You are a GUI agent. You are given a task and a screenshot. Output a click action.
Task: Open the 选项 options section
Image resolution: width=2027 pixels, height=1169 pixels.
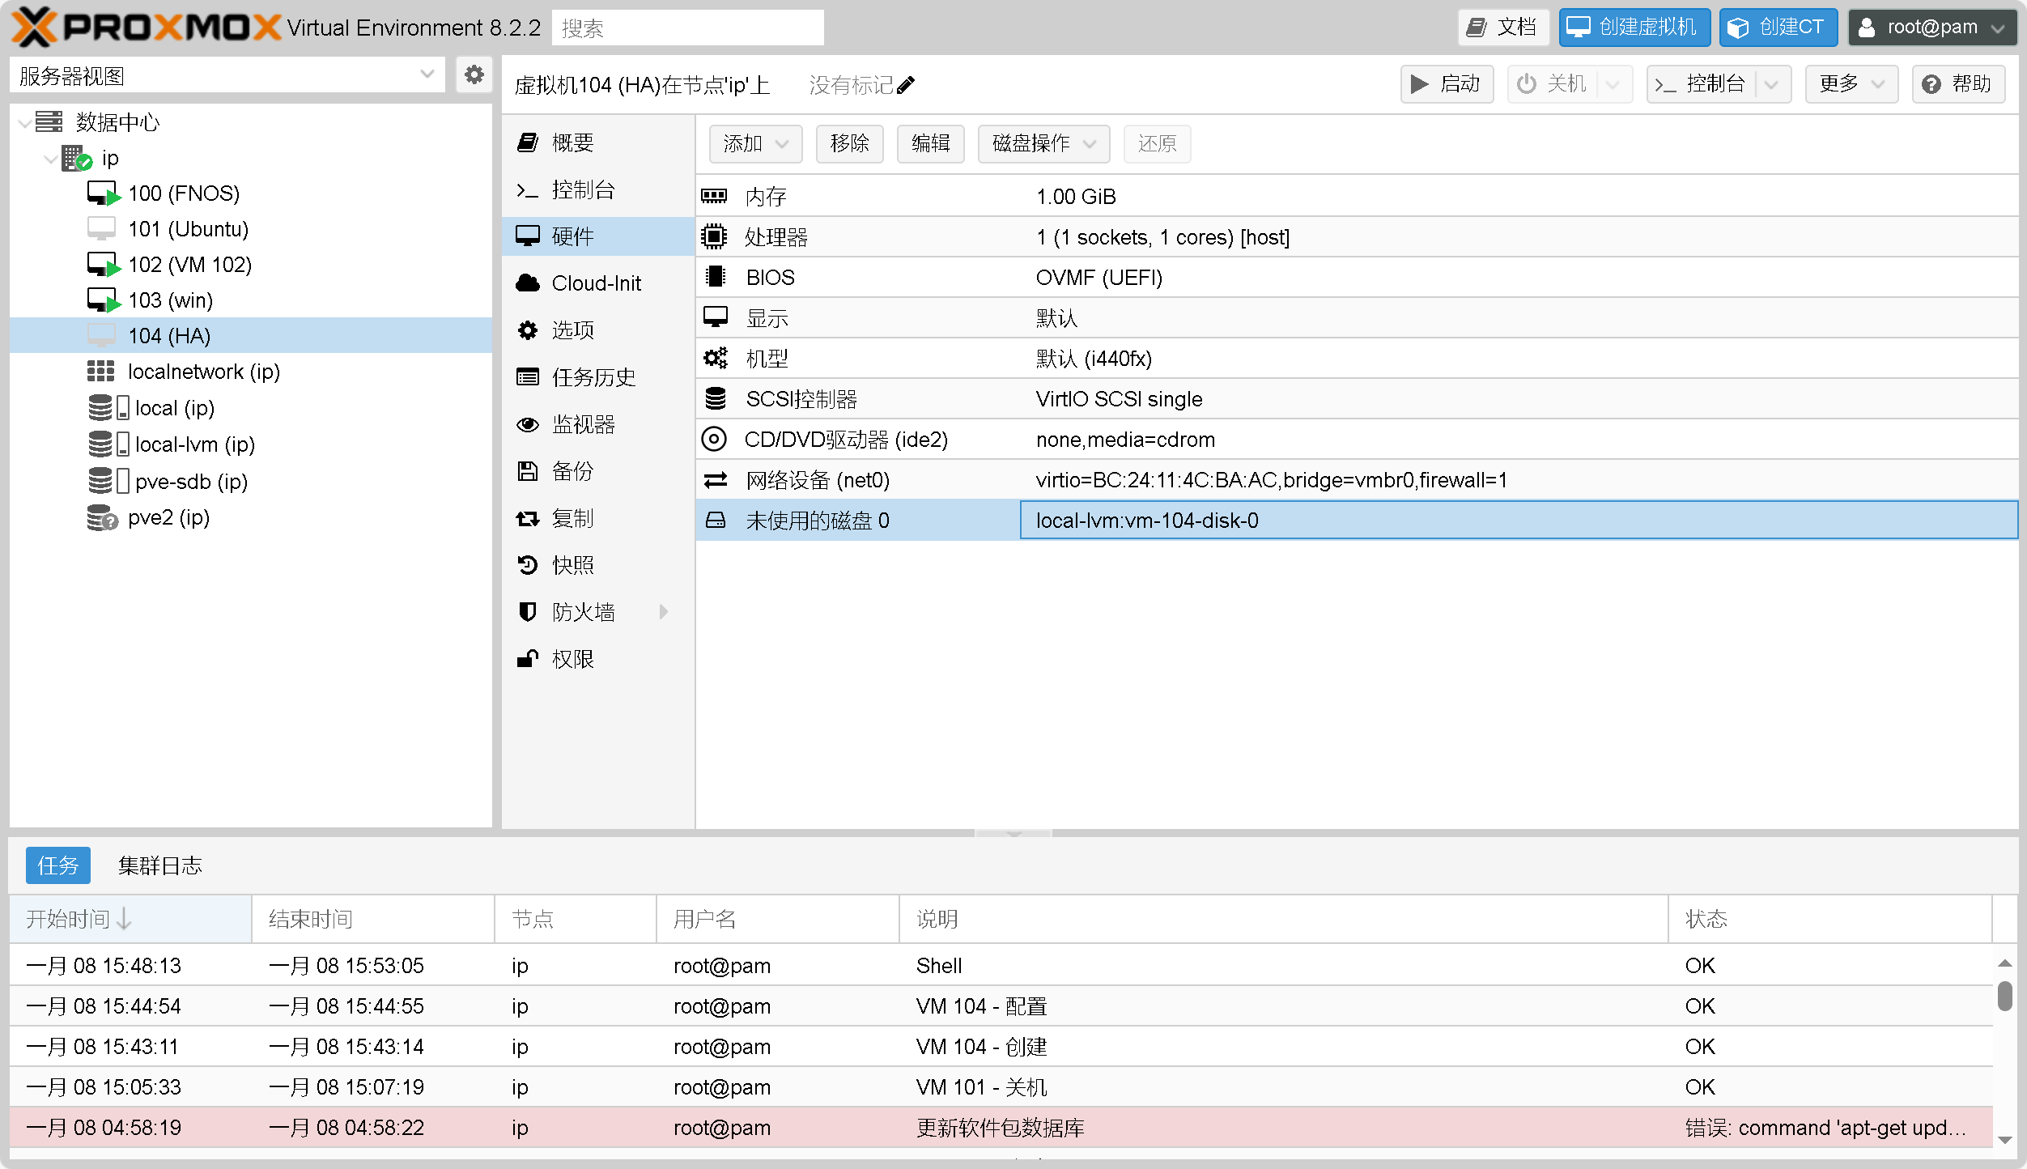597,330
